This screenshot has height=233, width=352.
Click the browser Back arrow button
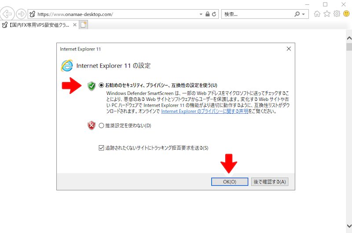[x=7, y=14]
